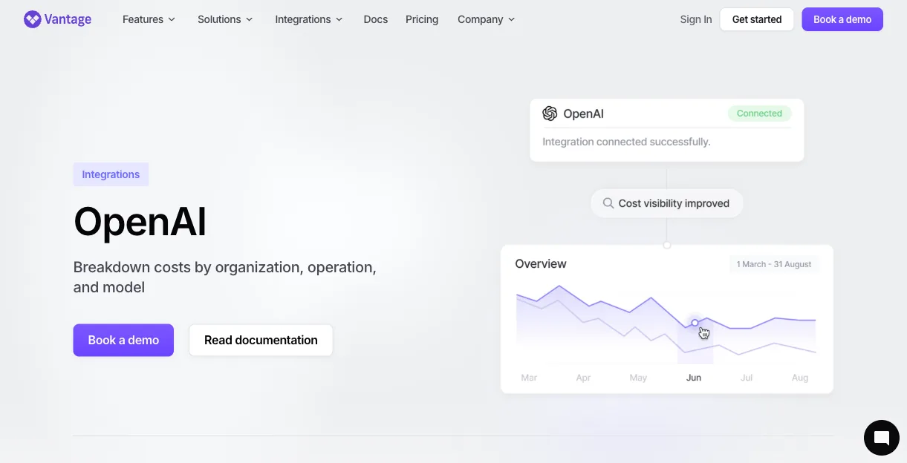Image resolution: width=907 pixels, height=463 pixels.
Task: Open the Features menu label
Action: (x=143, y=19)
